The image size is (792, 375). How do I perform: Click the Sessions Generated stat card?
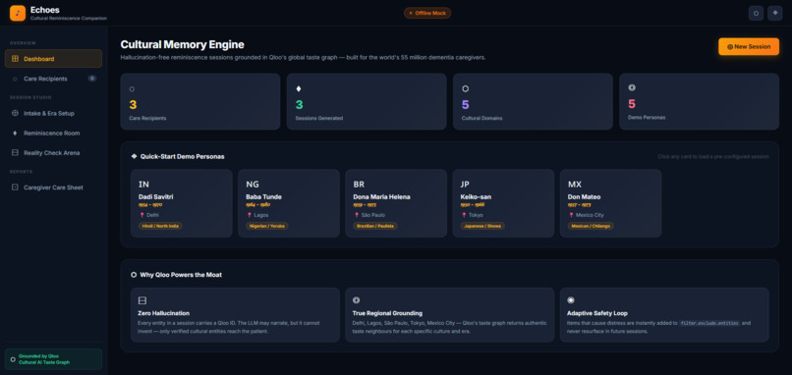(367, 101)
